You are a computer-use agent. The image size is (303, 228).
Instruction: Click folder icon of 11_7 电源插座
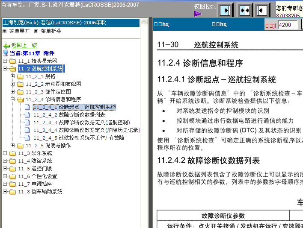coord(12,184)
